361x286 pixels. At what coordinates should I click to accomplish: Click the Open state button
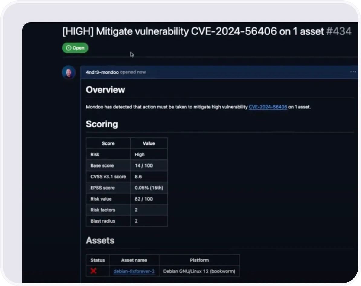[75, 48]
